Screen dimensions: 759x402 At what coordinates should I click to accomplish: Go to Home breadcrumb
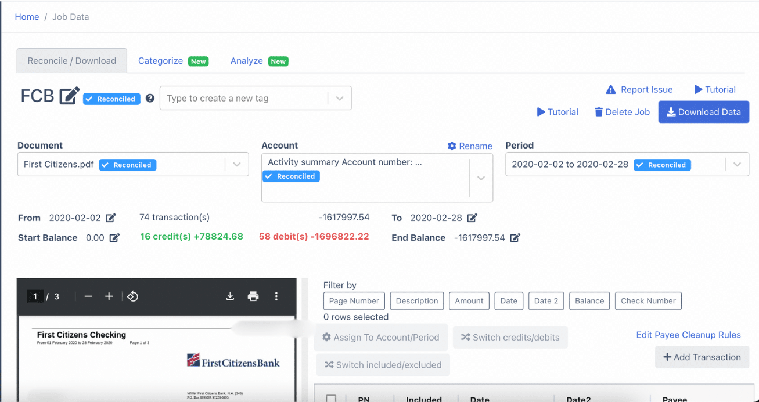(x=27, y=17)
